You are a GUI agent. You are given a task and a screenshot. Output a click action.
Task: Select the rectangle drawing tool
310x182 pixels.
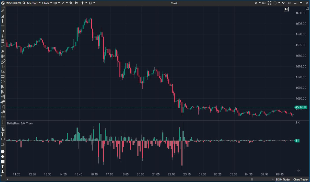point(3,76)
